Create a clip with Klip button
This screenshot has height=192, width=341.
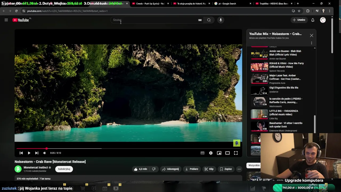pos(209,169)
